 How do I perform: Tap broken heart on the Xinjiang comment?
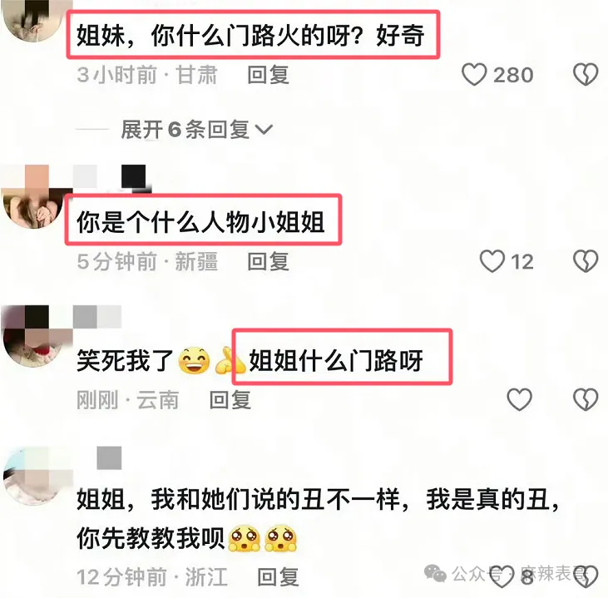(x=586, y=261)
